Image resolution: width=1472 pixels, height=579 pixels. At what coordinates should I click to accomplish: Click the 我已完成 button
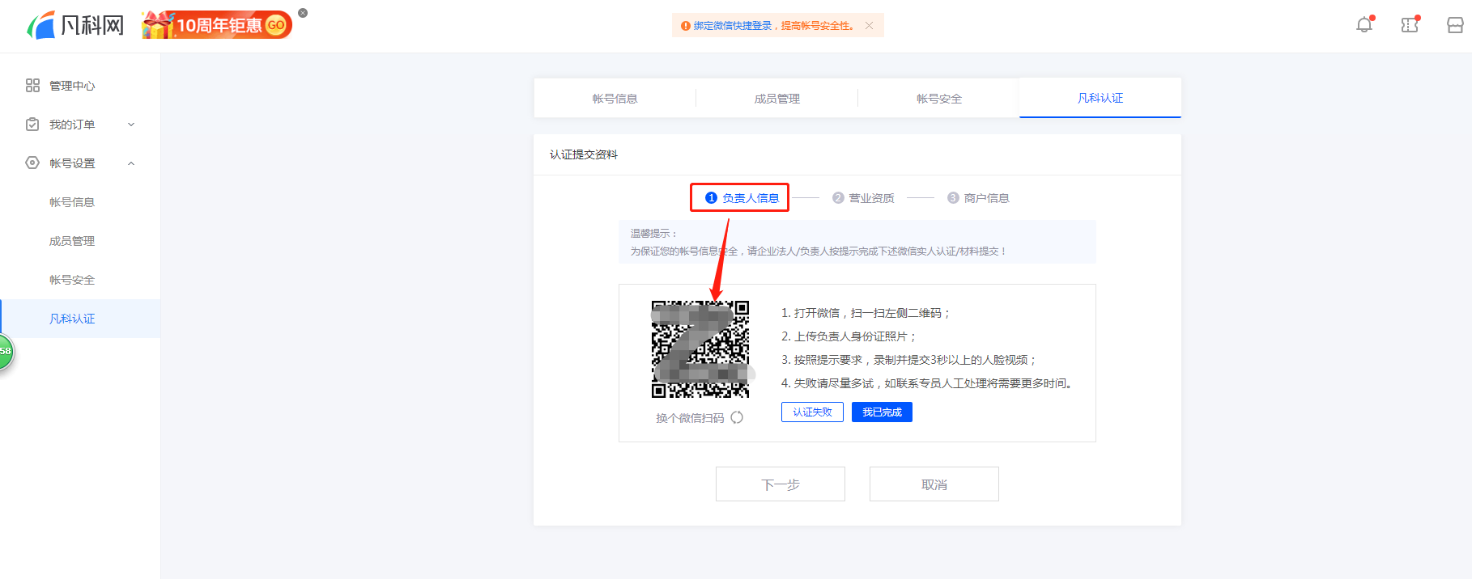[x=882, y=412]
